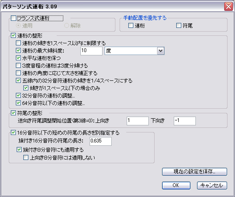Image resolution: width=235 pixels, height=197 pixels.
Task: Open the 度 unit dropdown
Action: click(160, 51)
